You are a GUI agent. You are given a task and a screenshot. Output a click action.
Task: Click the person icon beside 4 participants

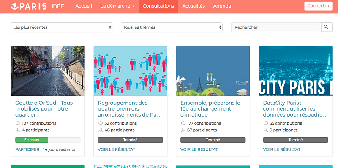coord(18,130)
